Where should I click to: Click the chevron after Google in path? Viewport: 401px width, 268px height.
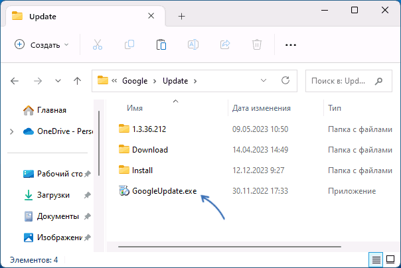[155, 81]
